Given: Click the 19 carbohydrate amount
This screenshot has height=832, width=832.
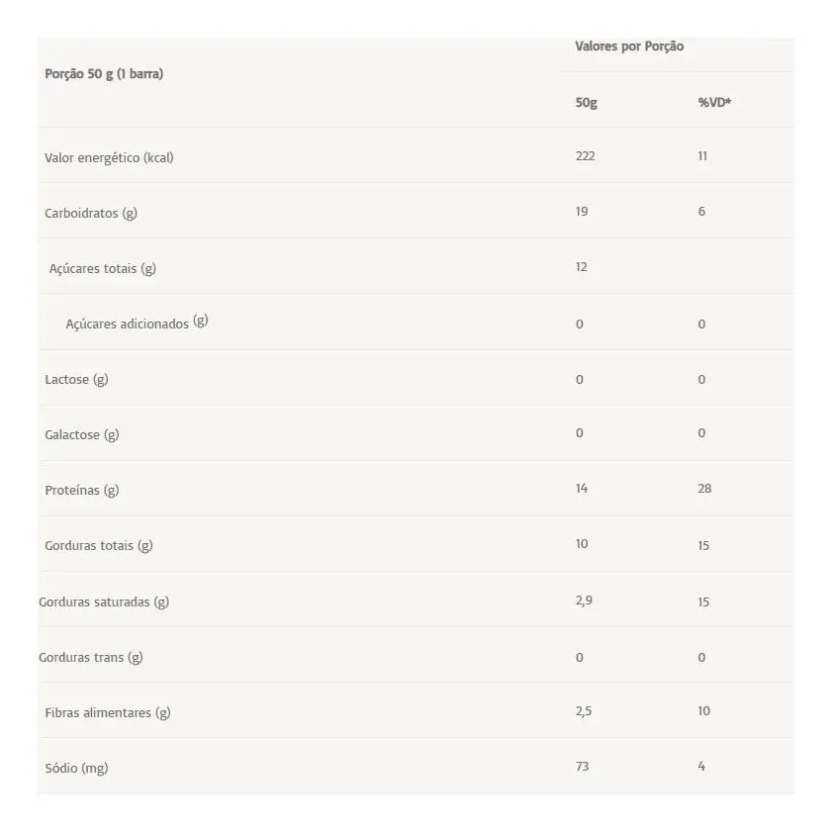Looking at the screenshot, I should click(x=582, y=212).
